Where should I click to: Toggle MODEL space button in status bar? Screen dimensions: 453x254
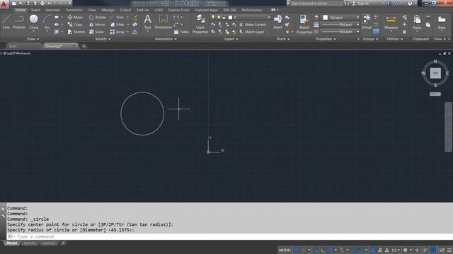click(x=285, y=250)
